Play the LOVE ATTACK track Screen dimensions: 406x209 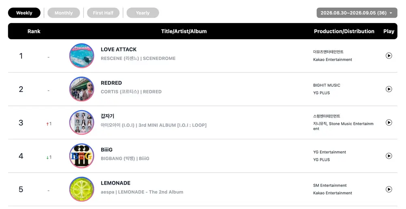pyautogui.click(x=389, y=55)
